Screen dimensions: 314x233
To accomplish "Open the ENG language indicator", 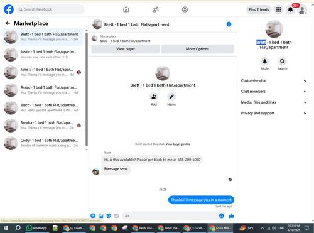I will tap(281, 228).
